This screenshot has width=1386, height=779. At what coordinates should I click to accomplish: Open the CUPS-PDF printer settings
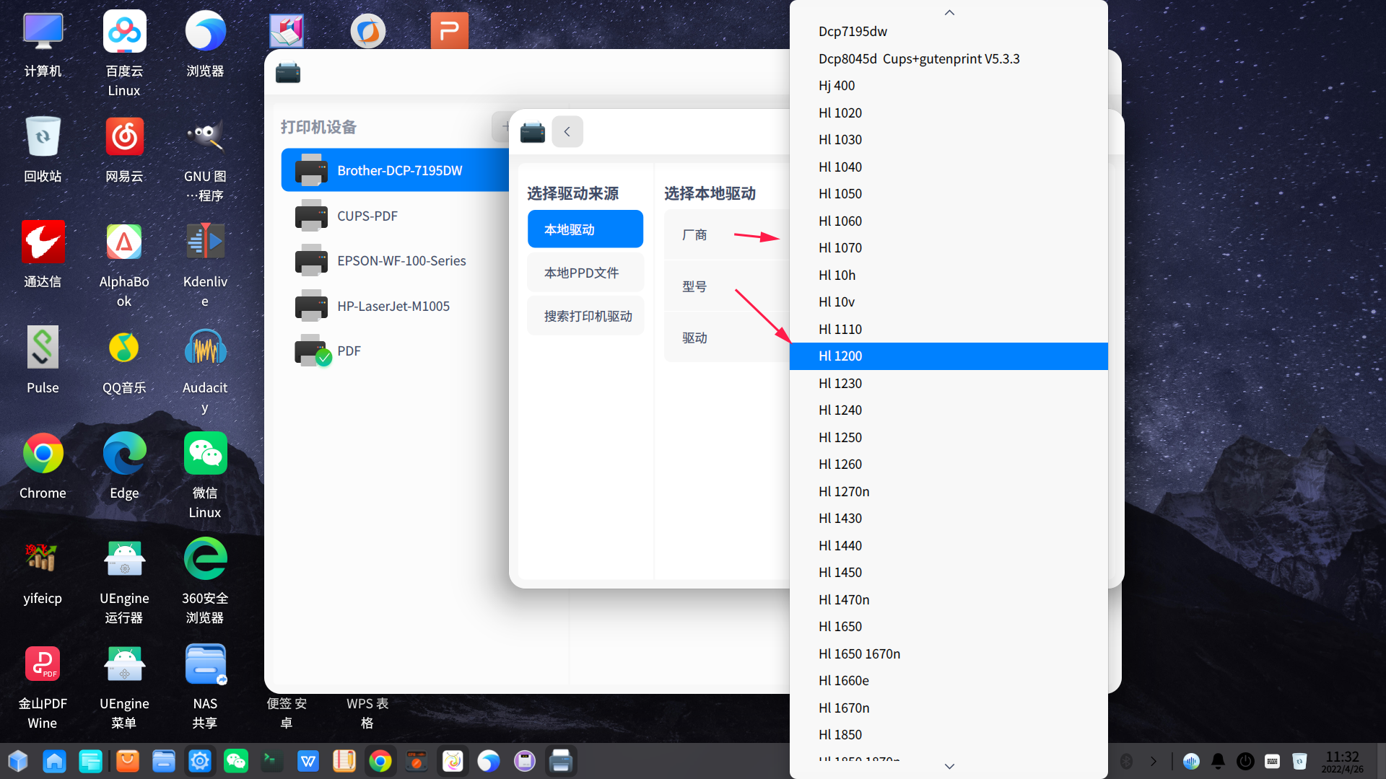pos(368,216)
